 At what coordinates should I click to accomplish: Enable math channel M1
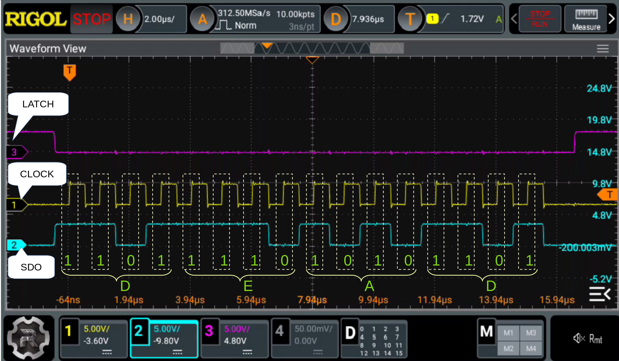pyautogui.click(x=508, y=333)
